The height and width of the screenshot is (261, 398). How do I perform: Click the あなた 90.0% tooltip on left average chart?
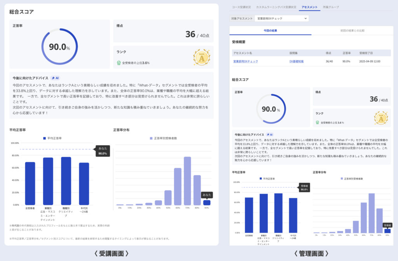pyautogui.click(x=102, y=151)
